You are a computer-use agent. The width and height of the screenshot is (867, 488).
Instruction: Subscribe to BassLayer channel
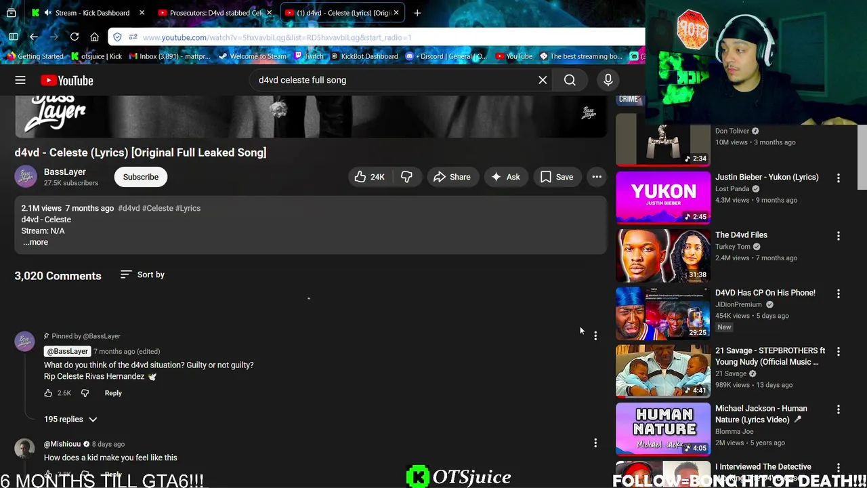click(x=141, y=177)
